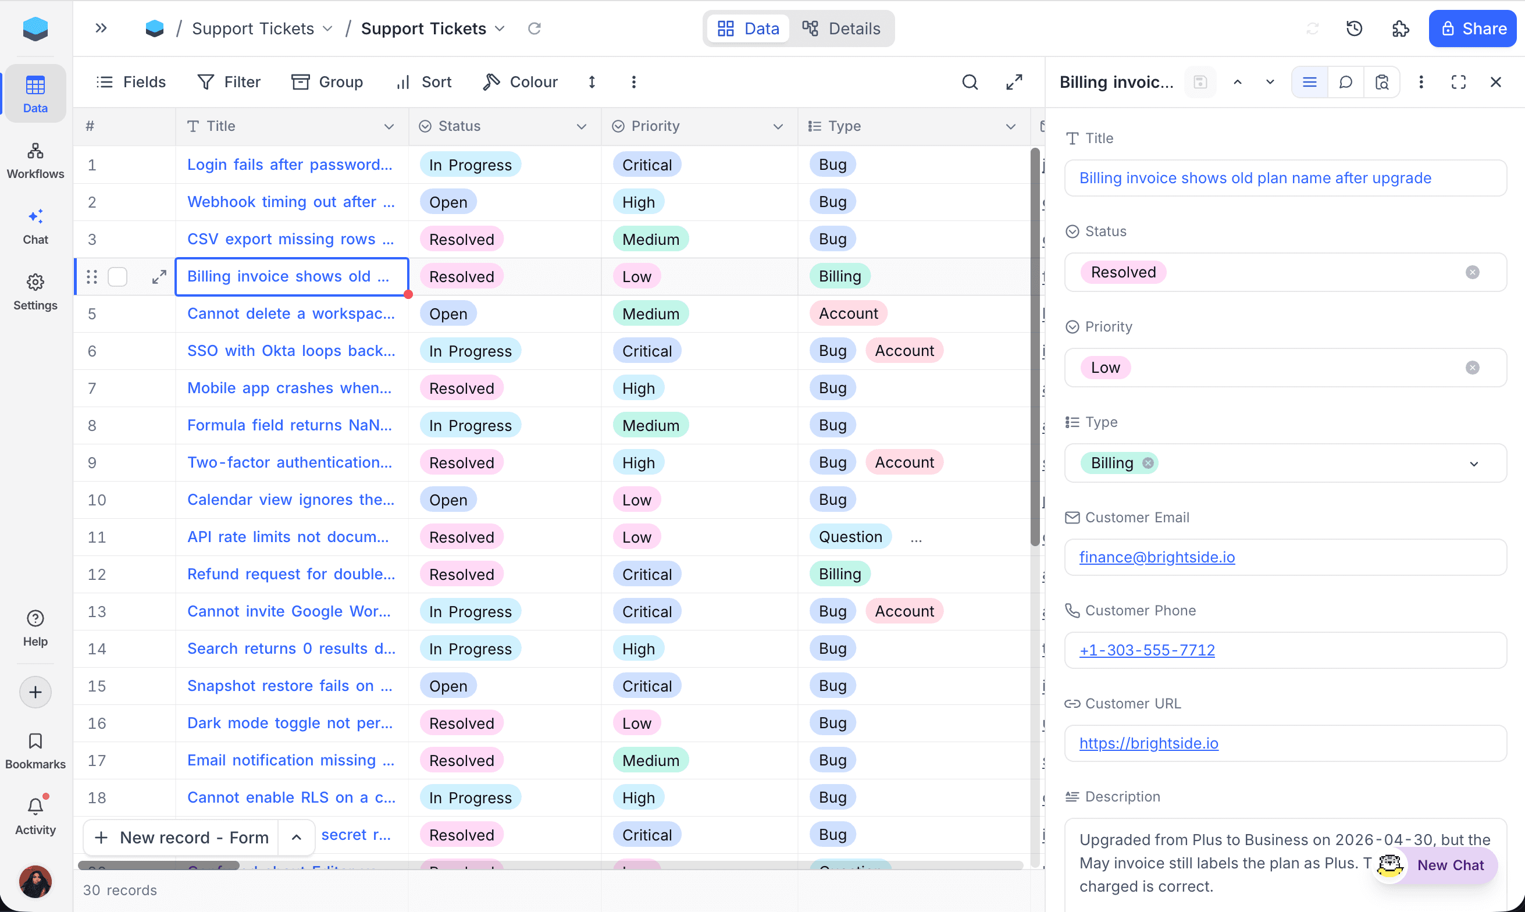Switch record panel to fields view
The height and width of the screenshot is (912, 1525).
click(1309, 82)
